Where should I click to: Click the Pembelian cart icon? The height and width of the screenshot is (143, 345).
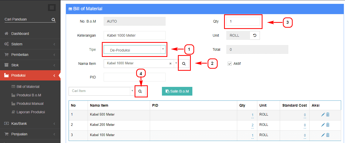coord(7,55)
